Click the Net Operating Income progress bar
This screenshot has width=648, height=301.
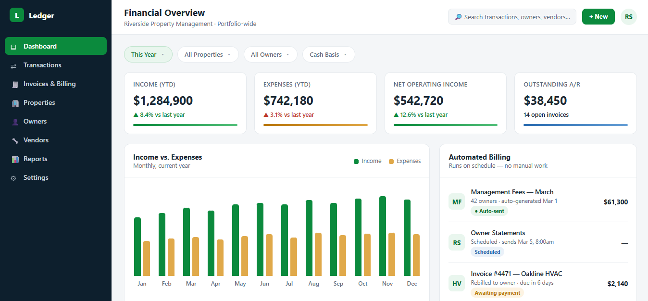coord(446,125)
